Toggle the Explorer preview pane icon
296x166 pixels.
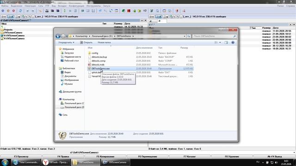[x=226, y=42]
